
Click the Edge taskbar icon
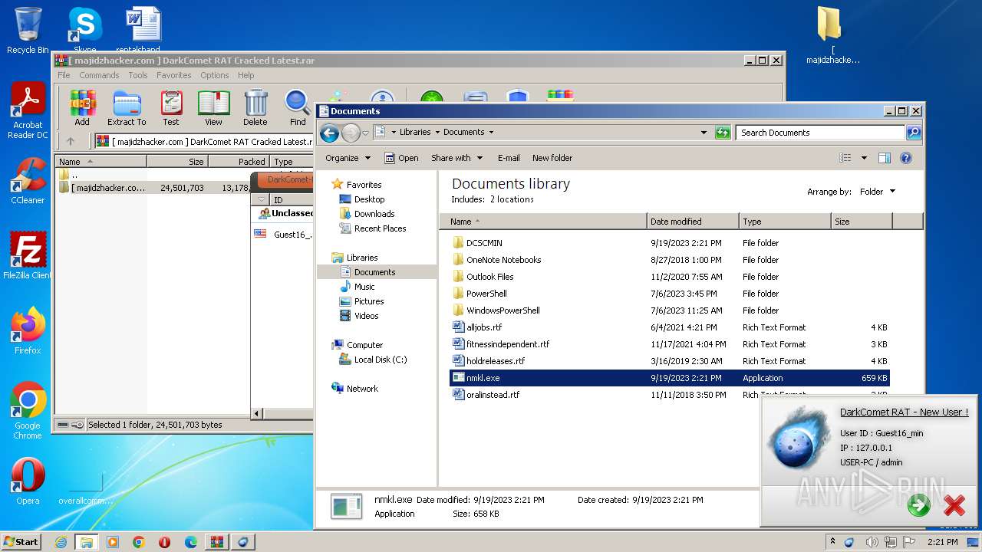pos(191,542)
